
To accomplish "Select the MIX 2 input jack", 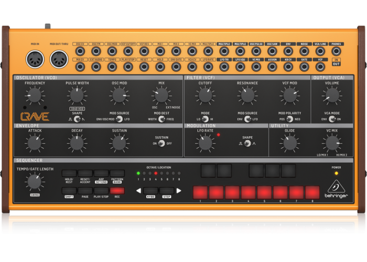I will 176,51.
